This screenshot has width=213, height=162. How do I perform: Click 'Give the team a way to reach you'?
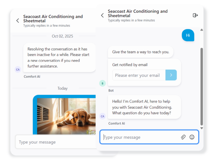[x=140, y=52]
